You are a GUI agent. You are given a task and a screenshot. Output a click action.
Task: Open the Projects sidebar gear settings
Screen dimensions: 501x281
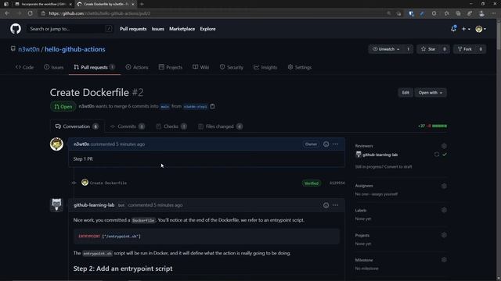coord(444,235)
